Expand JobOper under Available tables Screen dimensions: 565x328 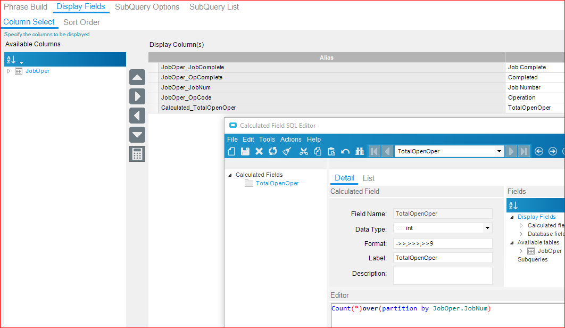click(521, 251)
